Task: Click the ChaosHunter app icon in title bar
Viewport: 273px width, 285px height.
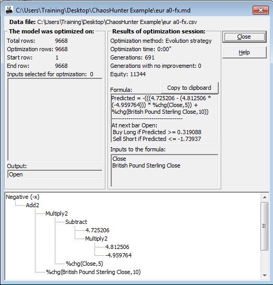Action: tap(9, 10)
